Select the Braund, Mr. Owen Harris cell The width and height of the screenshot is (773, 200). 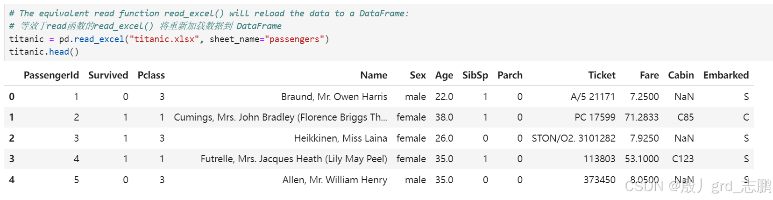pos(334,97)
